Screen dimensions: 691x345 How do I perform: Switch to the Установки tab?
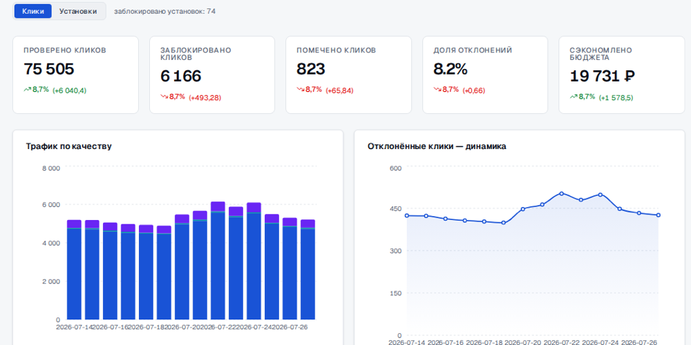[x=78, y=12]
